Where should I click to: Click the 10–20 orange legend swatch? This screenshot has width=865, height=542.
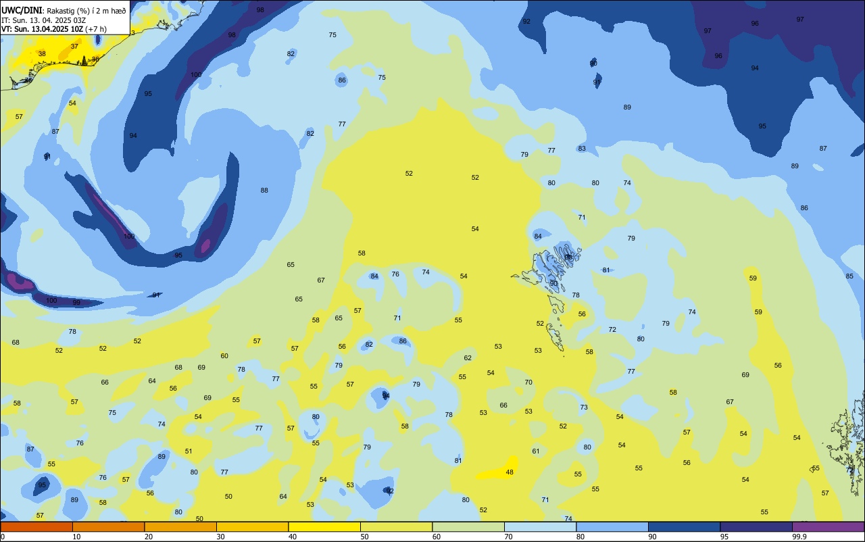[x=108, y=526]
